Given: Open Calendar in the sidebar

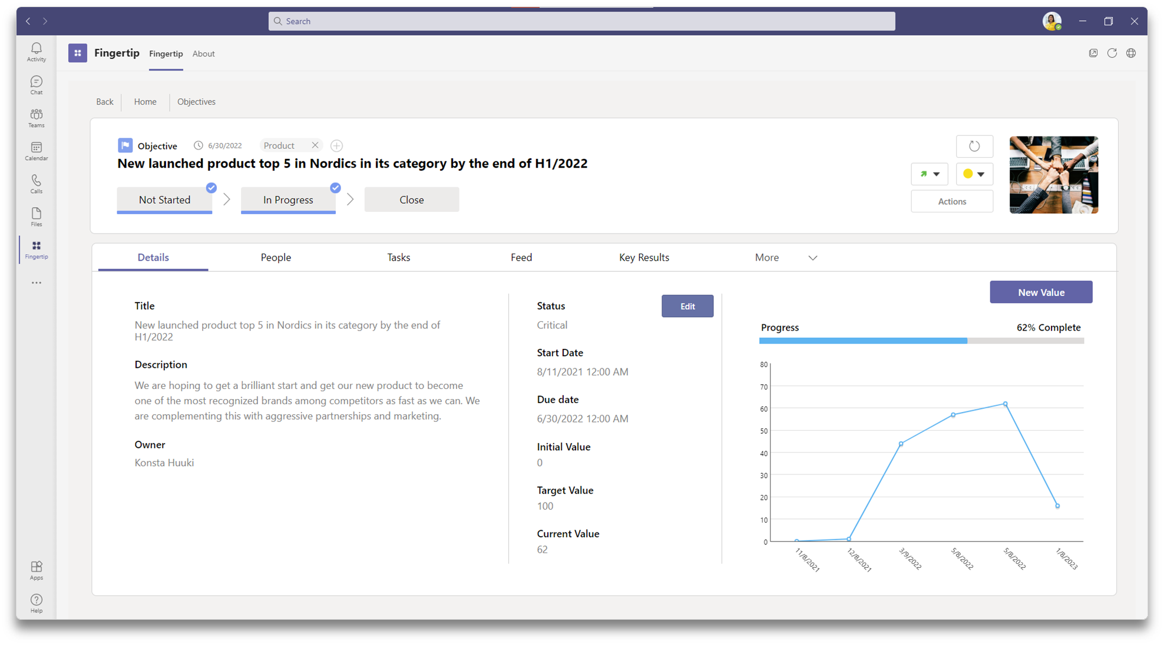Looking at the screenshot, I should coord(37,151).
